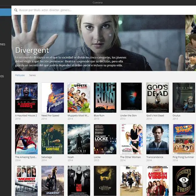
Task: Click the God's Not Dead title text
Action: pyautogui.click(x=155, y=116)
